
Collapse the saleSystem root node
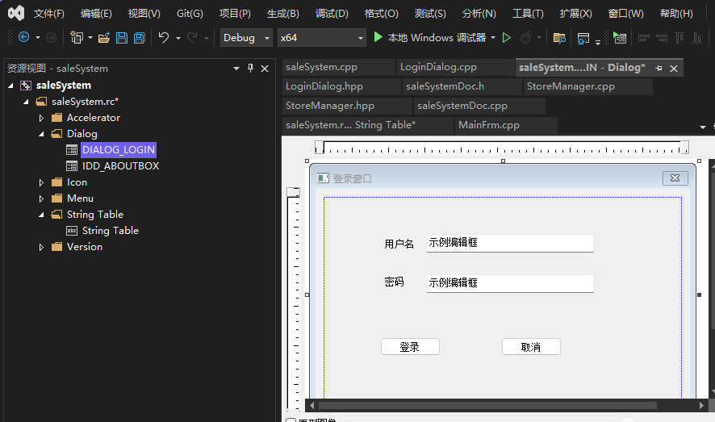coord(11,86)
